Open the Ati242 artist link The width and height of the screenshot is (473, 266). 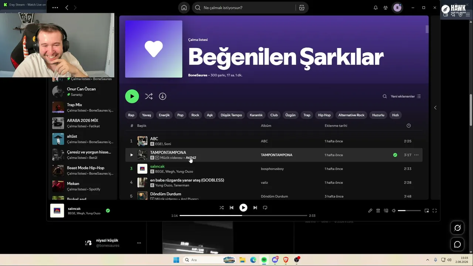coord(191,158)
